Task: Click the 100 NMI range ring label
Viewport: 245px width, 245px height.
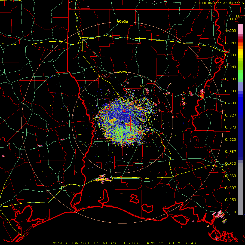Action: tap(122, 22)
